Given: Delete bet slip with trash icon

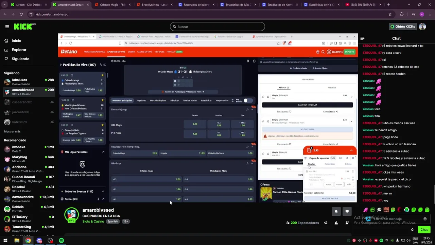Looking at the screenshot, I should (306, 158).
